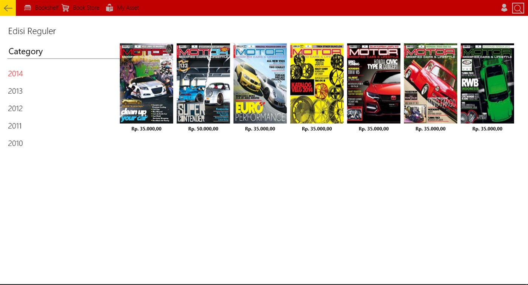The image size is (528, 285).
Task: Click price under Clean Up Your Car cover
Action: [x=146, y=129]
